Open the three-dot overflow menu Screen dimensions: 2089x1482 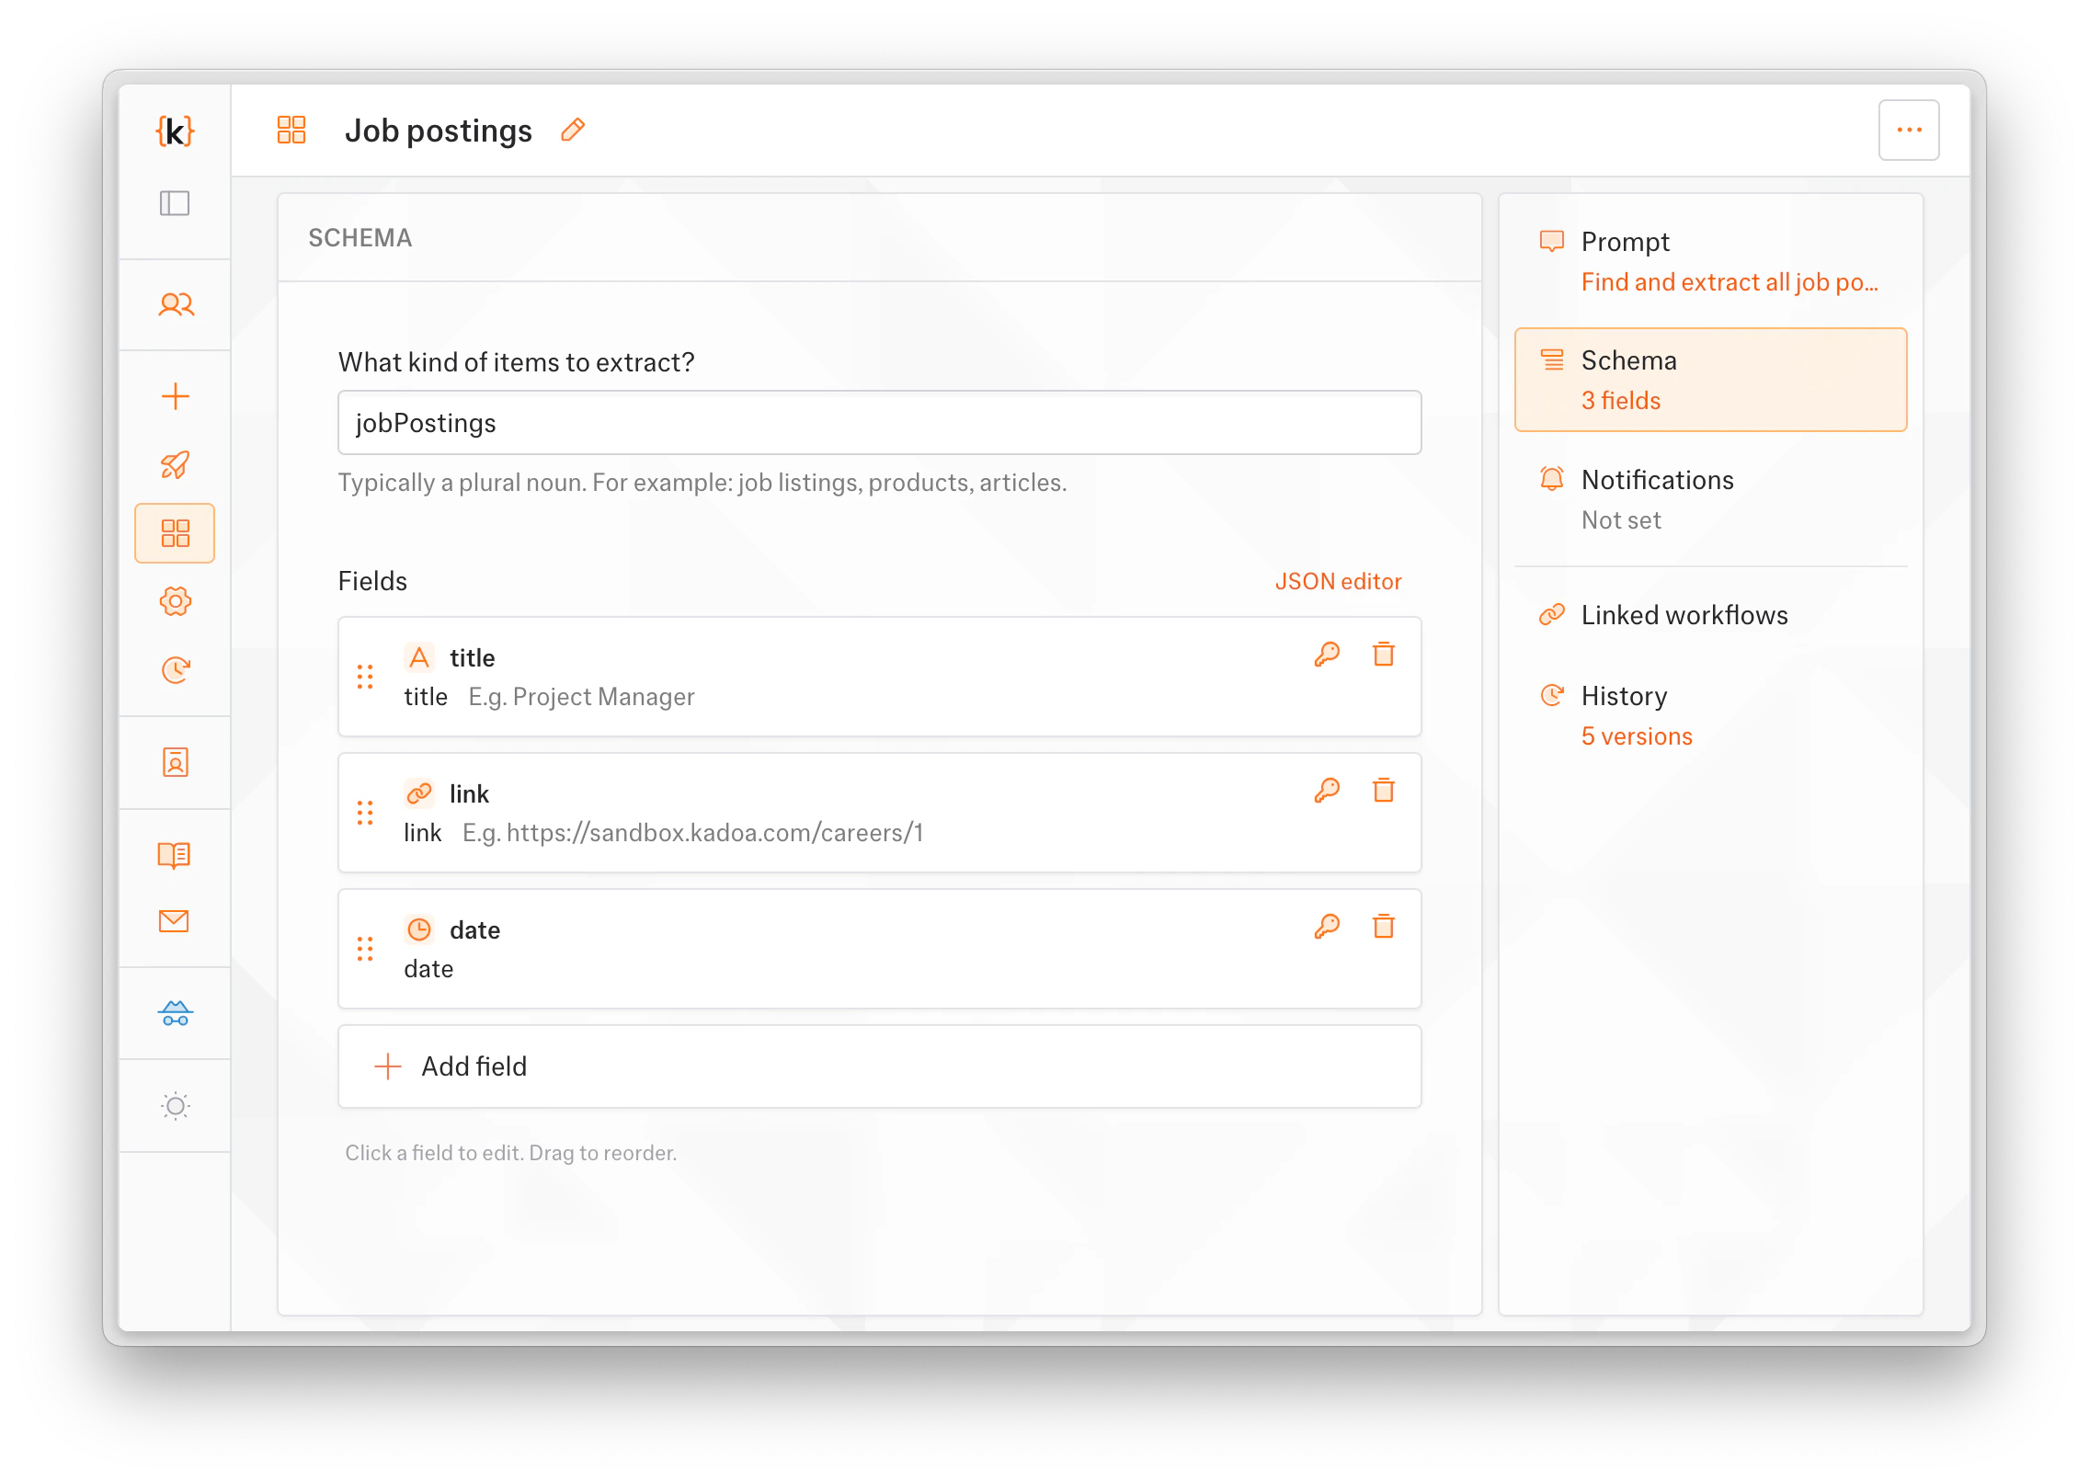click(x=1909, y=130)
